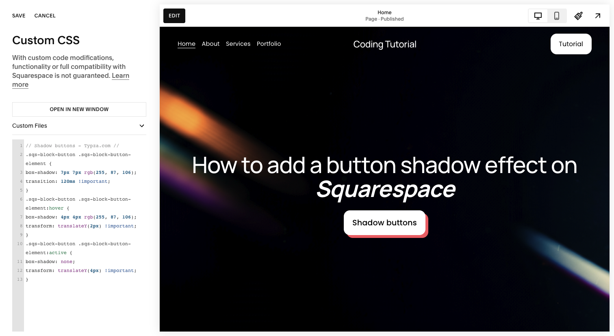Select the Home navigation link
The height and width of the screenshot is (336, 614).
186,44
